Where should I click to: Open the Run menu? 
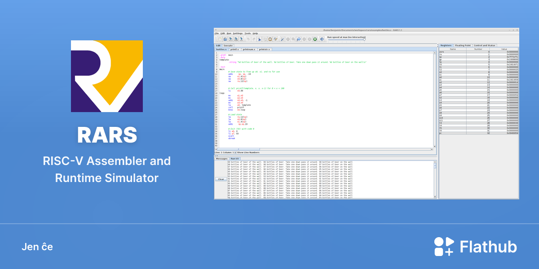(229, 33)
